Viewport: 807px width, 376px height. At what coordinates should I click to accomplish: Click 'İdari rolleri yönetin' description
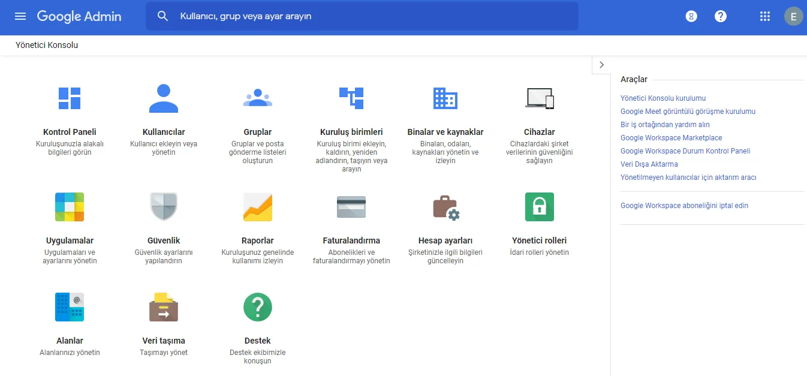click(540, 252)
